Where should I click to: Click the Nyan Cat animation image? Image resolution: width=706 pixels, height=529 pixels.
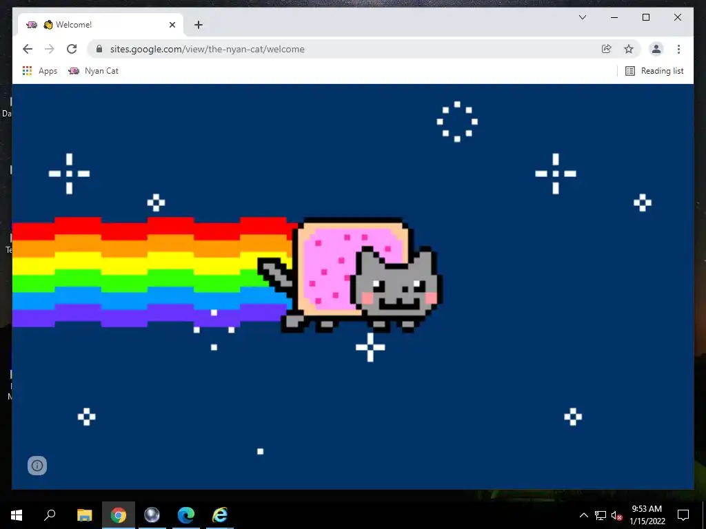(x=353, y=287)
